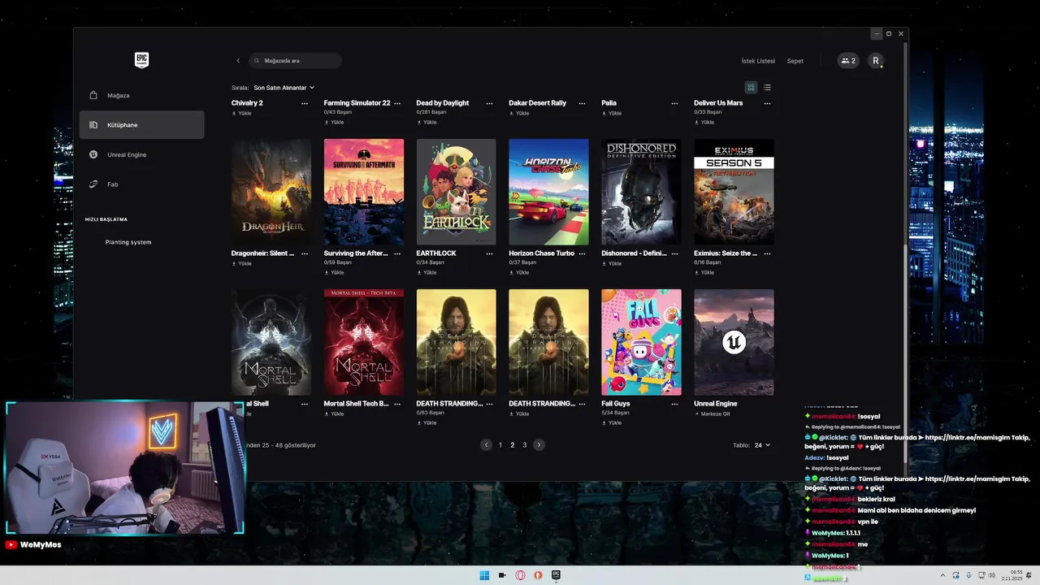Open Fall Guys cover thumbnail
1040x585 pixels.
click(x=642, y=342)
